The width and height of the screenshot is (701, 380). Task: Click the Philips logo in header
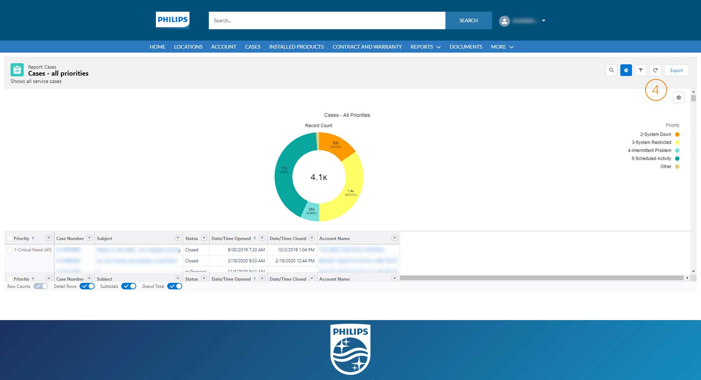pos(172,20)
